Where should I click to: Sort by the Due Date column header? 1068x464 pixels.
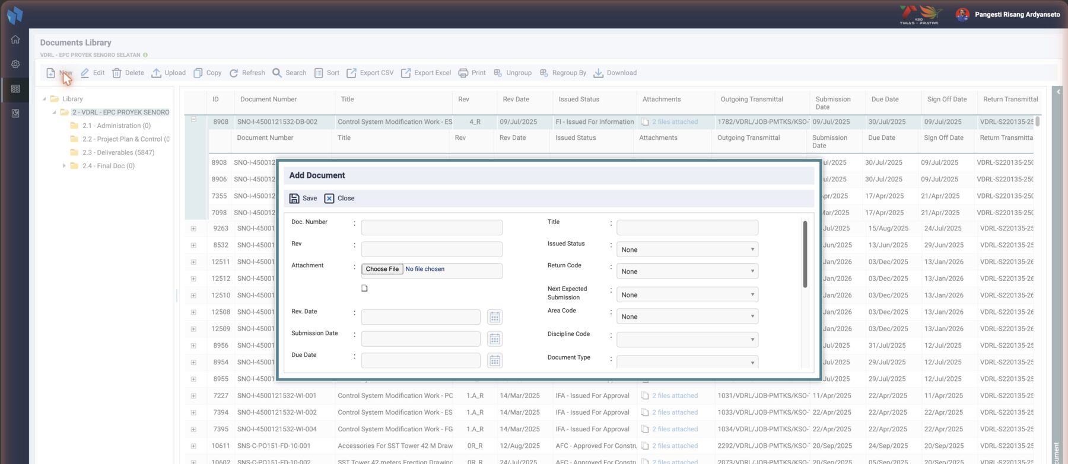pyautogui.click(x=885, y=100)
